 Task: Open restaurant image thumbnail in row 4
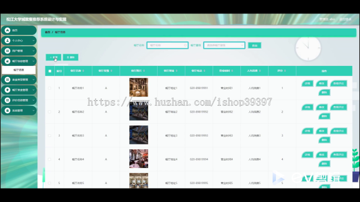pyautogui.click(x=139, y=159)
